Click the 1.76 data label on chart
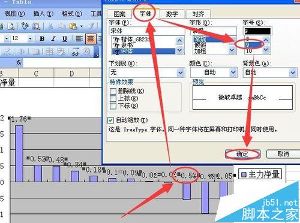The image size is (300, 223). pyautogui.click(x=19, y=119)
